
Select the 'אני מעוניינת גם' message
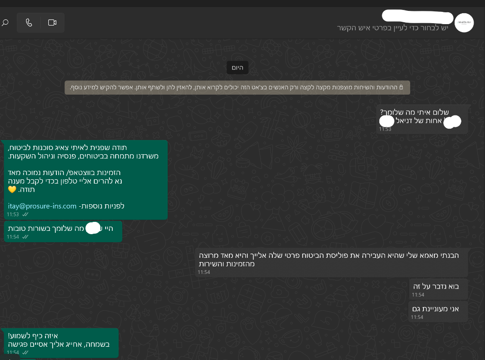point(438,311)
